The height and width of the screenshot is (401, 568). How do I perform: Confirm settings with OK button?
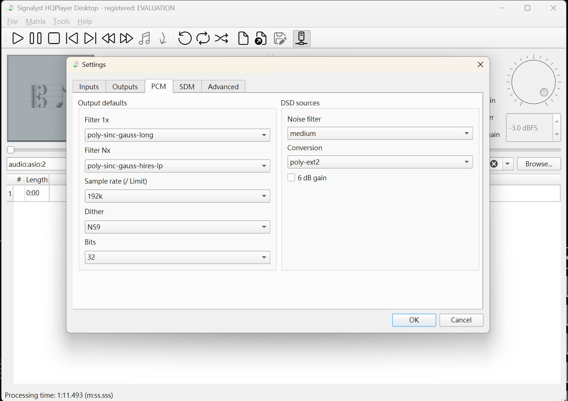tap(414, 320)
